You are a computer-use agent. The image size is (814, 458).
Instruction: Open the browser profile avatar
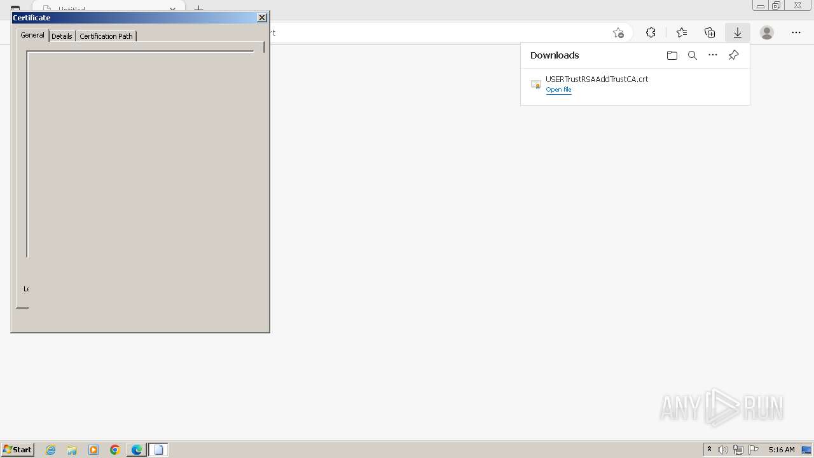tap(767, 32)
